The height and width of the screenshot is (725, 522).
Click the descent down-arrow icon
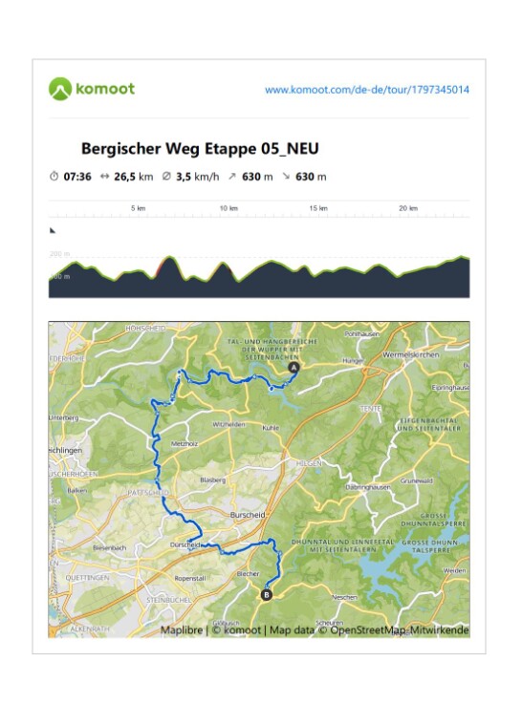[286, 176]
